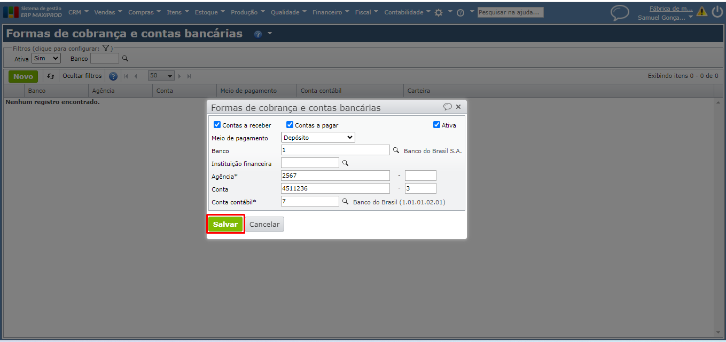Click the Cancelar button

264,224
